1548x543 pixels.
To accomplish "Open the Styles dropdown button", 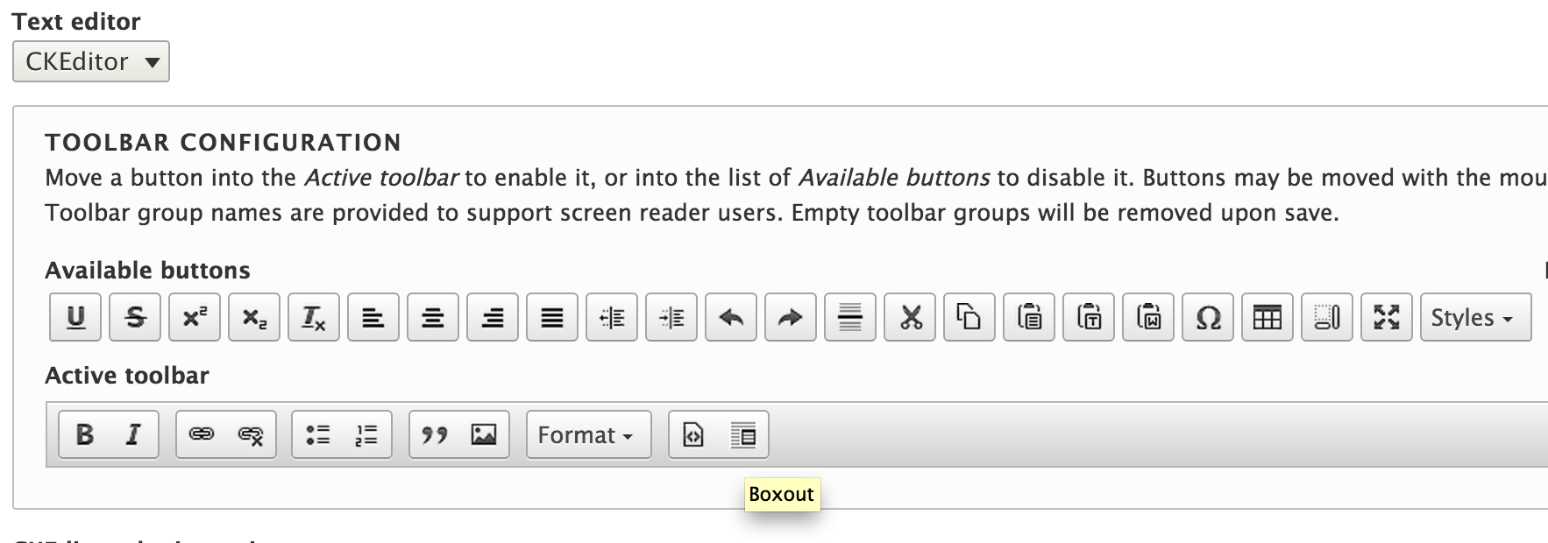I will pyautogui.click(x=1476, y=317).
